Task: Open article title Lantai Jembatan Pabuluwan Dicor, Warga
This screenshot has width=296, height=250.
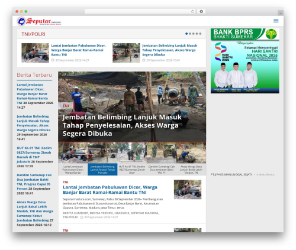Action: pyautogui.click(x=110, y=190)
